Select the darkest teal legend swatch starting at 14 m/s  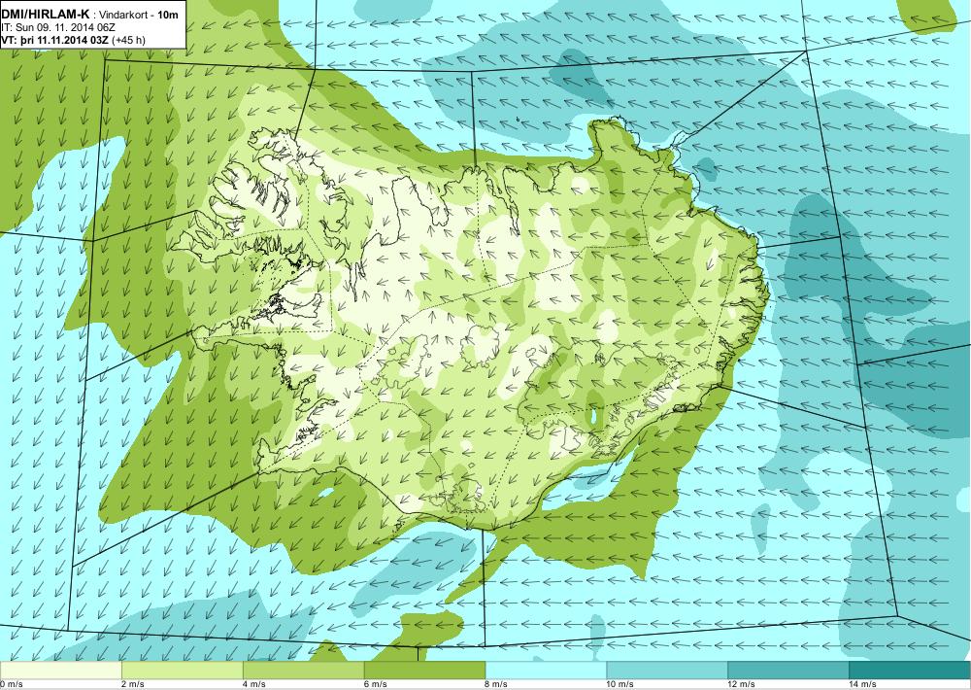coord(910,671)
